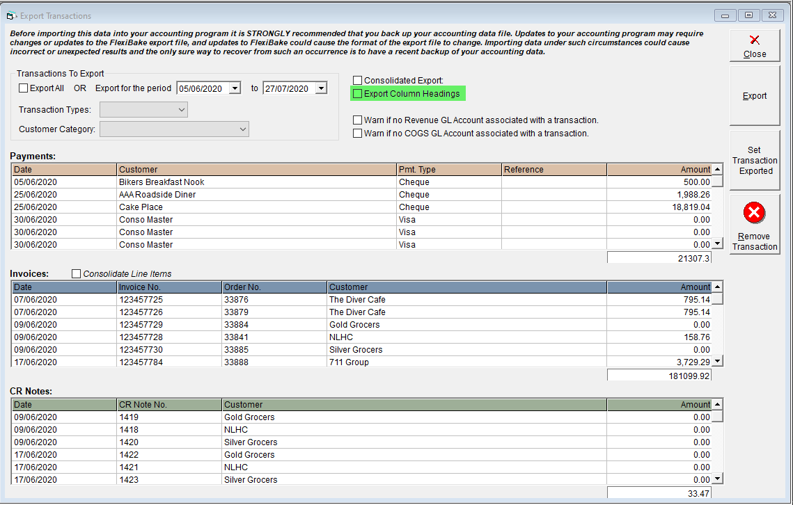Viewport: 793px width, 505px height.
Task: Click Invoices scrollbar down arrow
Action: pyautogui.click(x=717, y=361)
